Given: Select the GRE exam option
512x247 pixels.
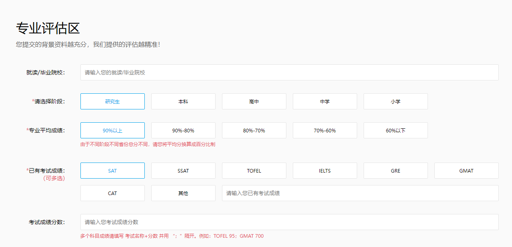Looking at the screenshot, I should point(396,171).
